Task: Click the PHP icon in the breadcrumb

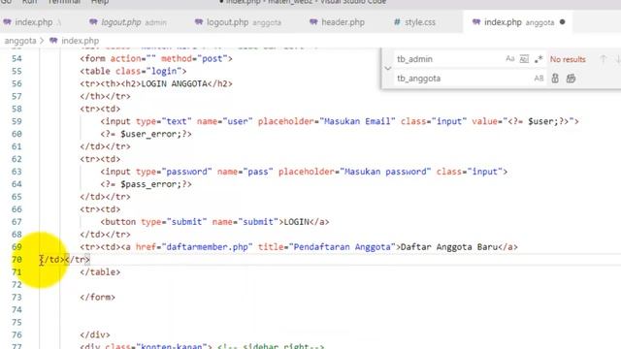Action: (53, 41)
